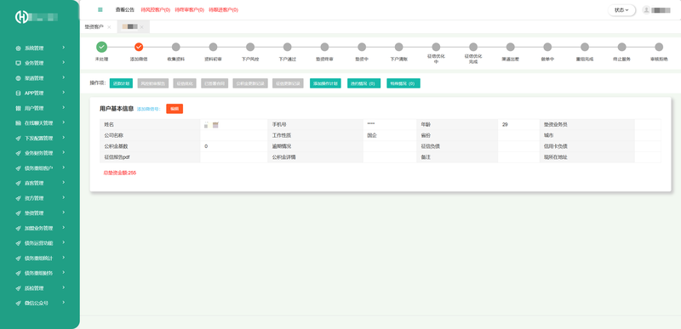Toggle the hamburger sidebar collapse icon
The height and width of the screenshot is (329, 681).
[100, 9]
